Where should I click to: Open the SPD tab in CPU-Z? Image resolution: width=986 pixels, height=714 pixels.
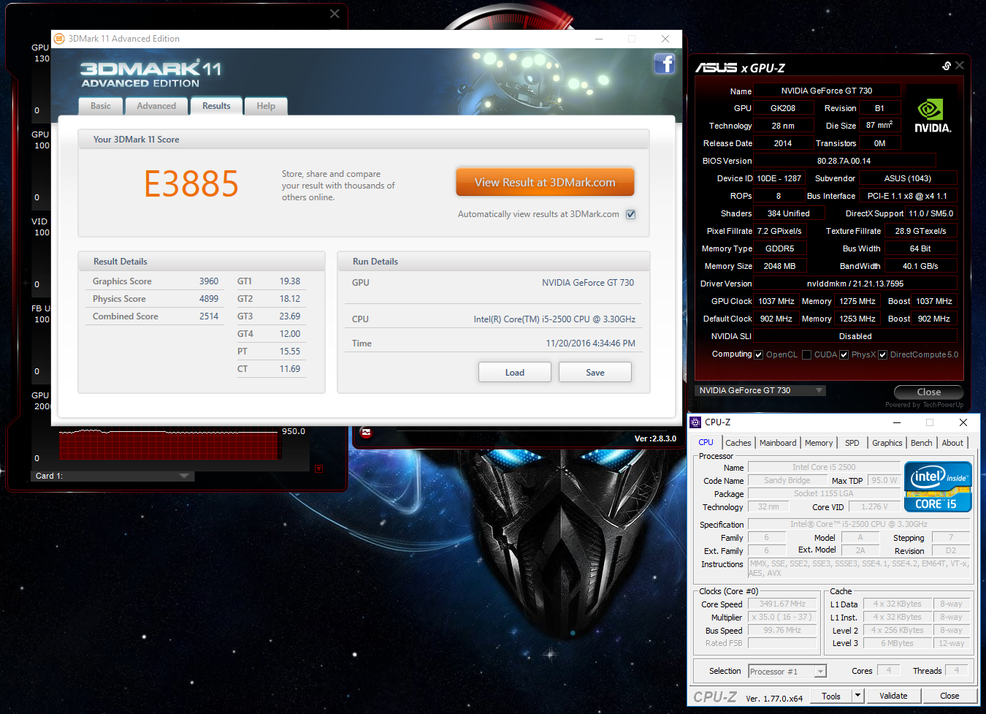tap(852, 443)
